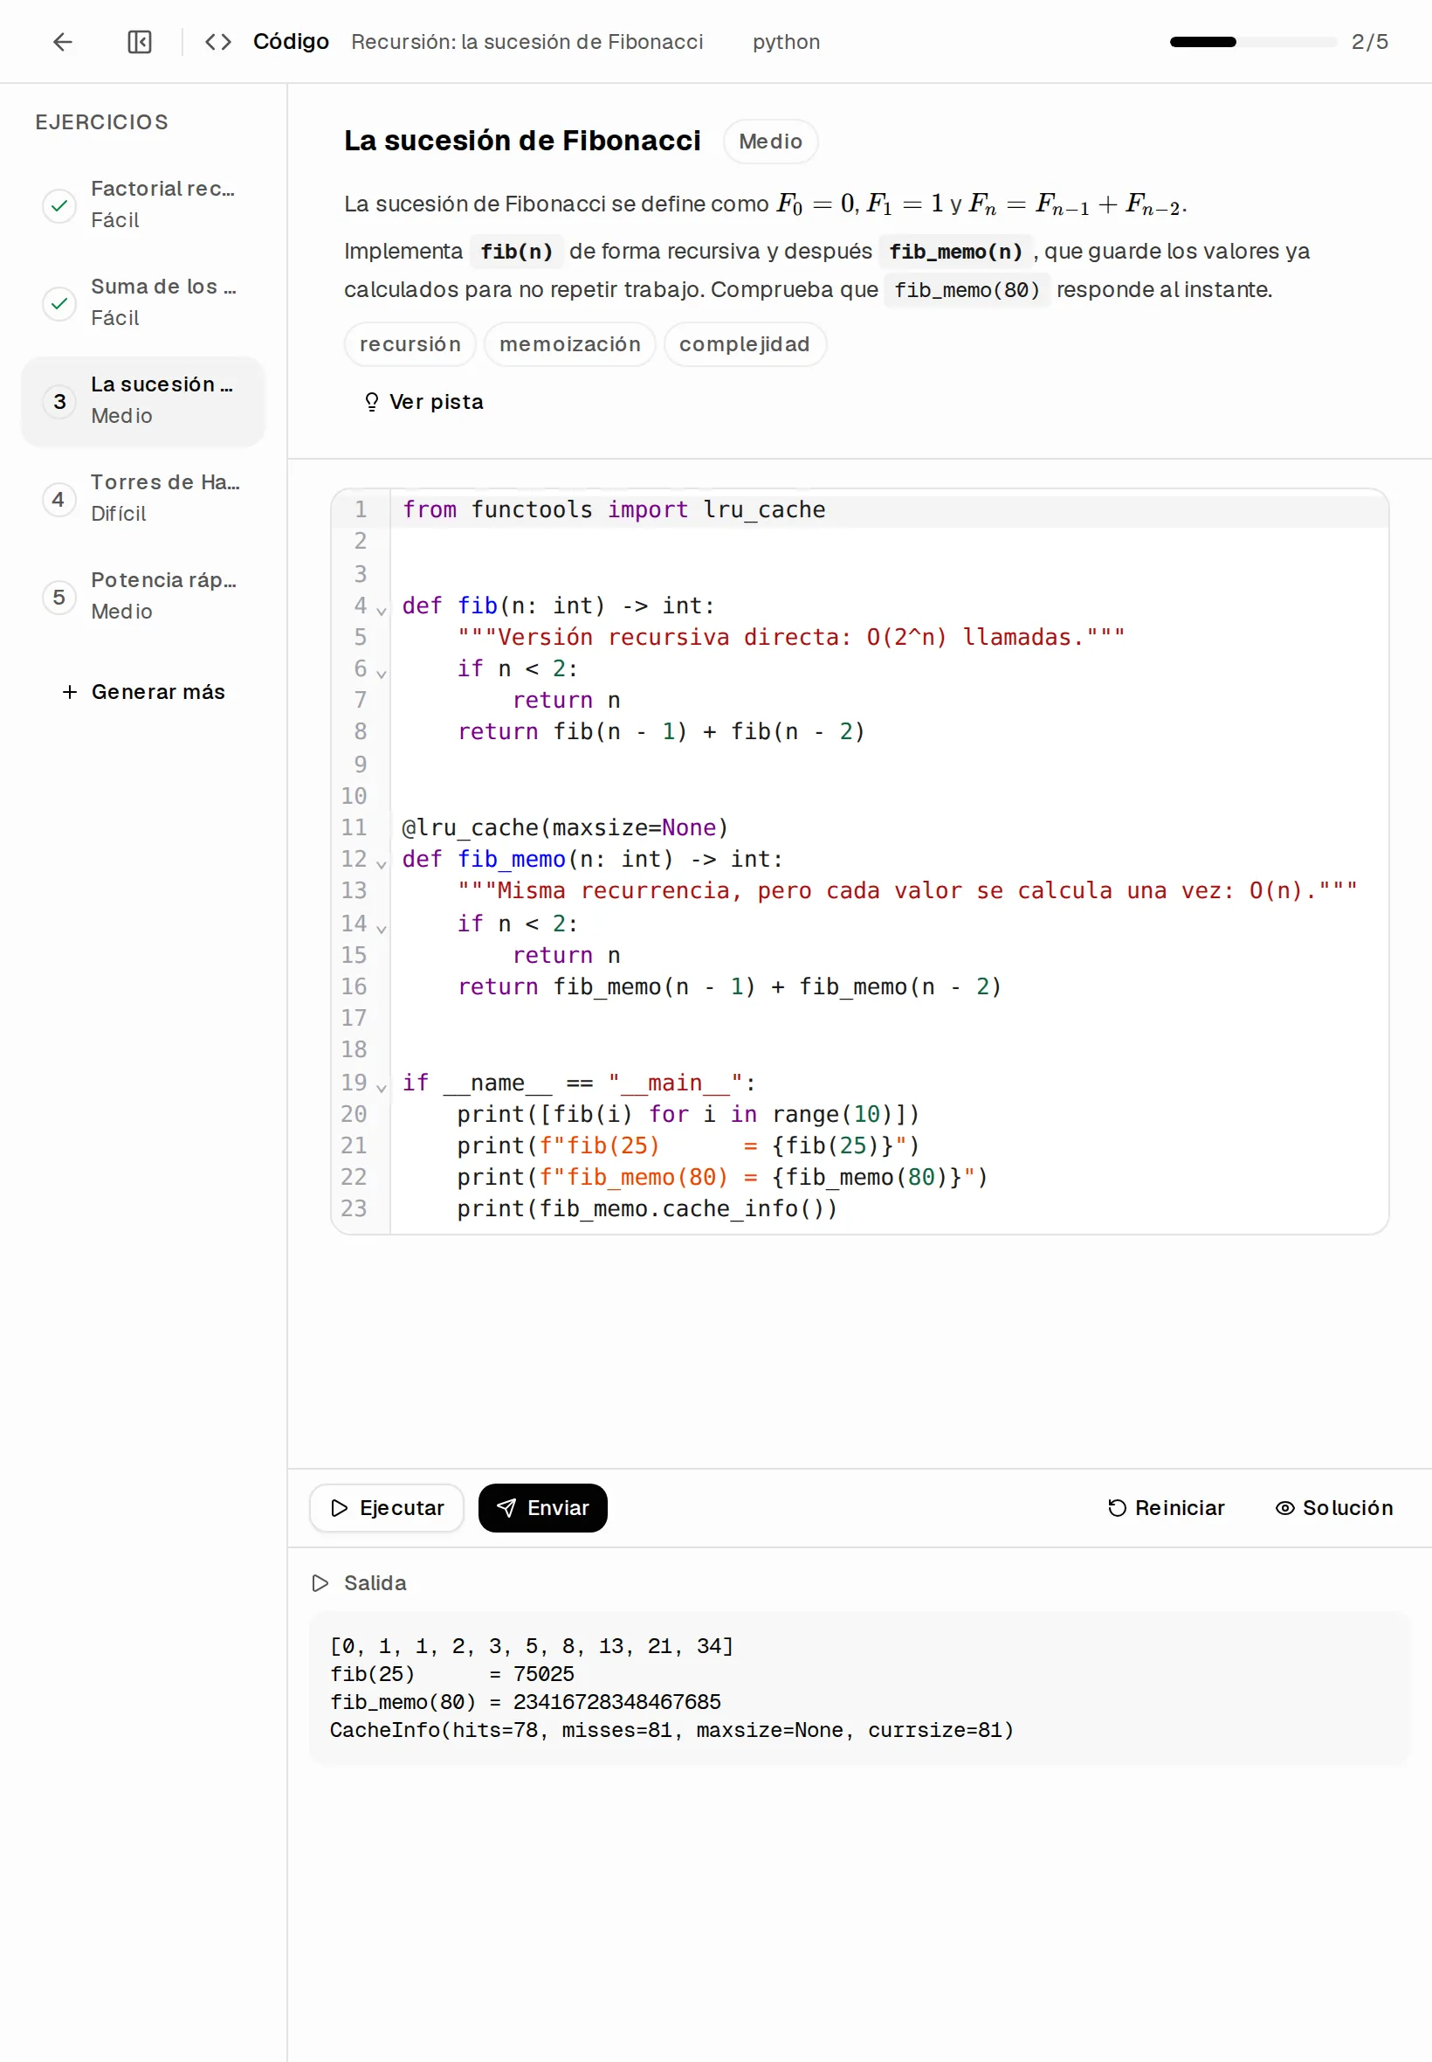Click the number 5 exercise badge
The image size is (1432, 2062).
point(59,597)
